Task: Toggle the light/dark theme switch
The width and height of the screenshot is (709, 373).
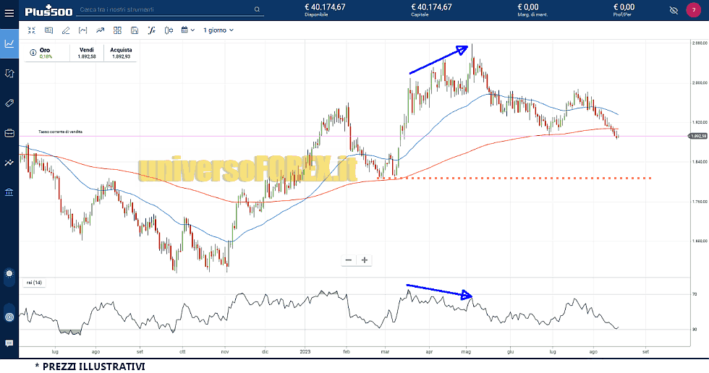Action: 9,274
